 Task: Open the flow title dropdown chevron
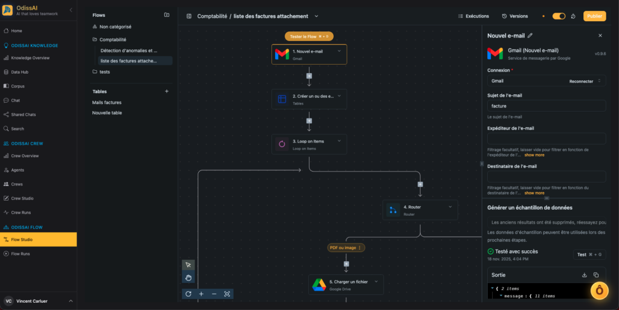316,16
